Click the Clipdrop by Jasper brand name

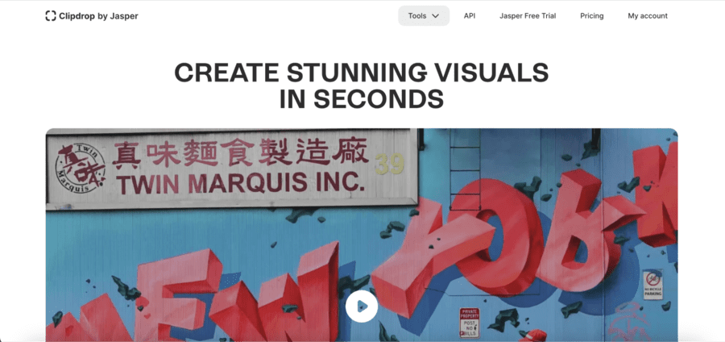tap(98, 15)
